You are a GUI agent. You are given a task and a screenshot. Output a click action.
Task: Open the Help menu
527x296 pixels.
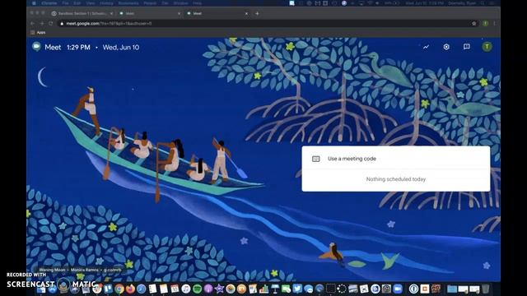pos(198,3)
